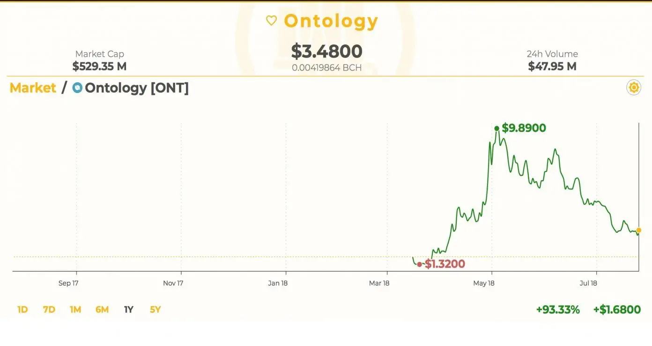Open chart settings via the gear icon
The height and width of the screenshot is (346, 652).
[634, 87]
